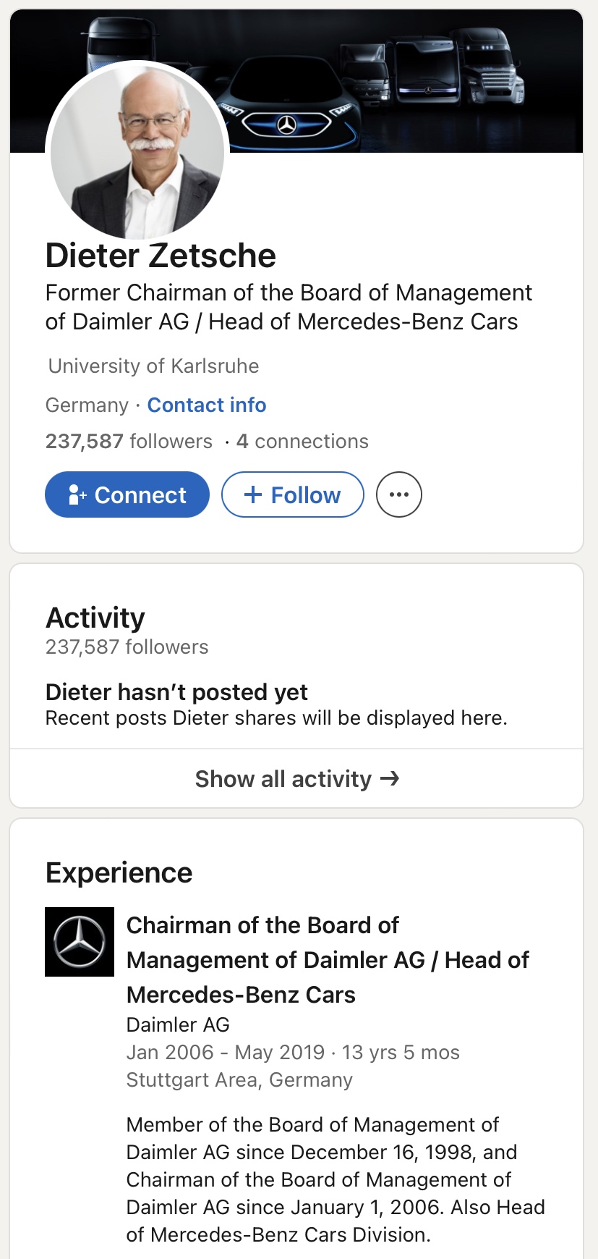Click the Daimler AG company name in Experience
The width and height of the screenshot is (598, 1259).
[x=178, y=1024]
